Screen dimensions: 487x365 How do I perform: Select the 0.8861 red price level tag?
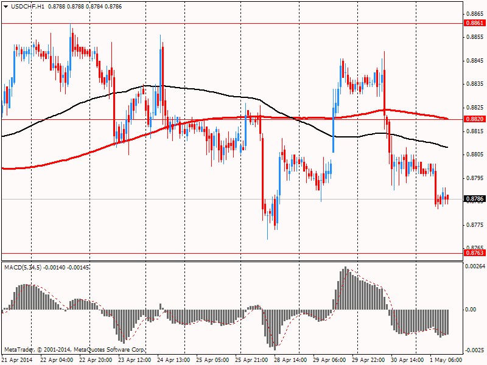pos(475,23)
